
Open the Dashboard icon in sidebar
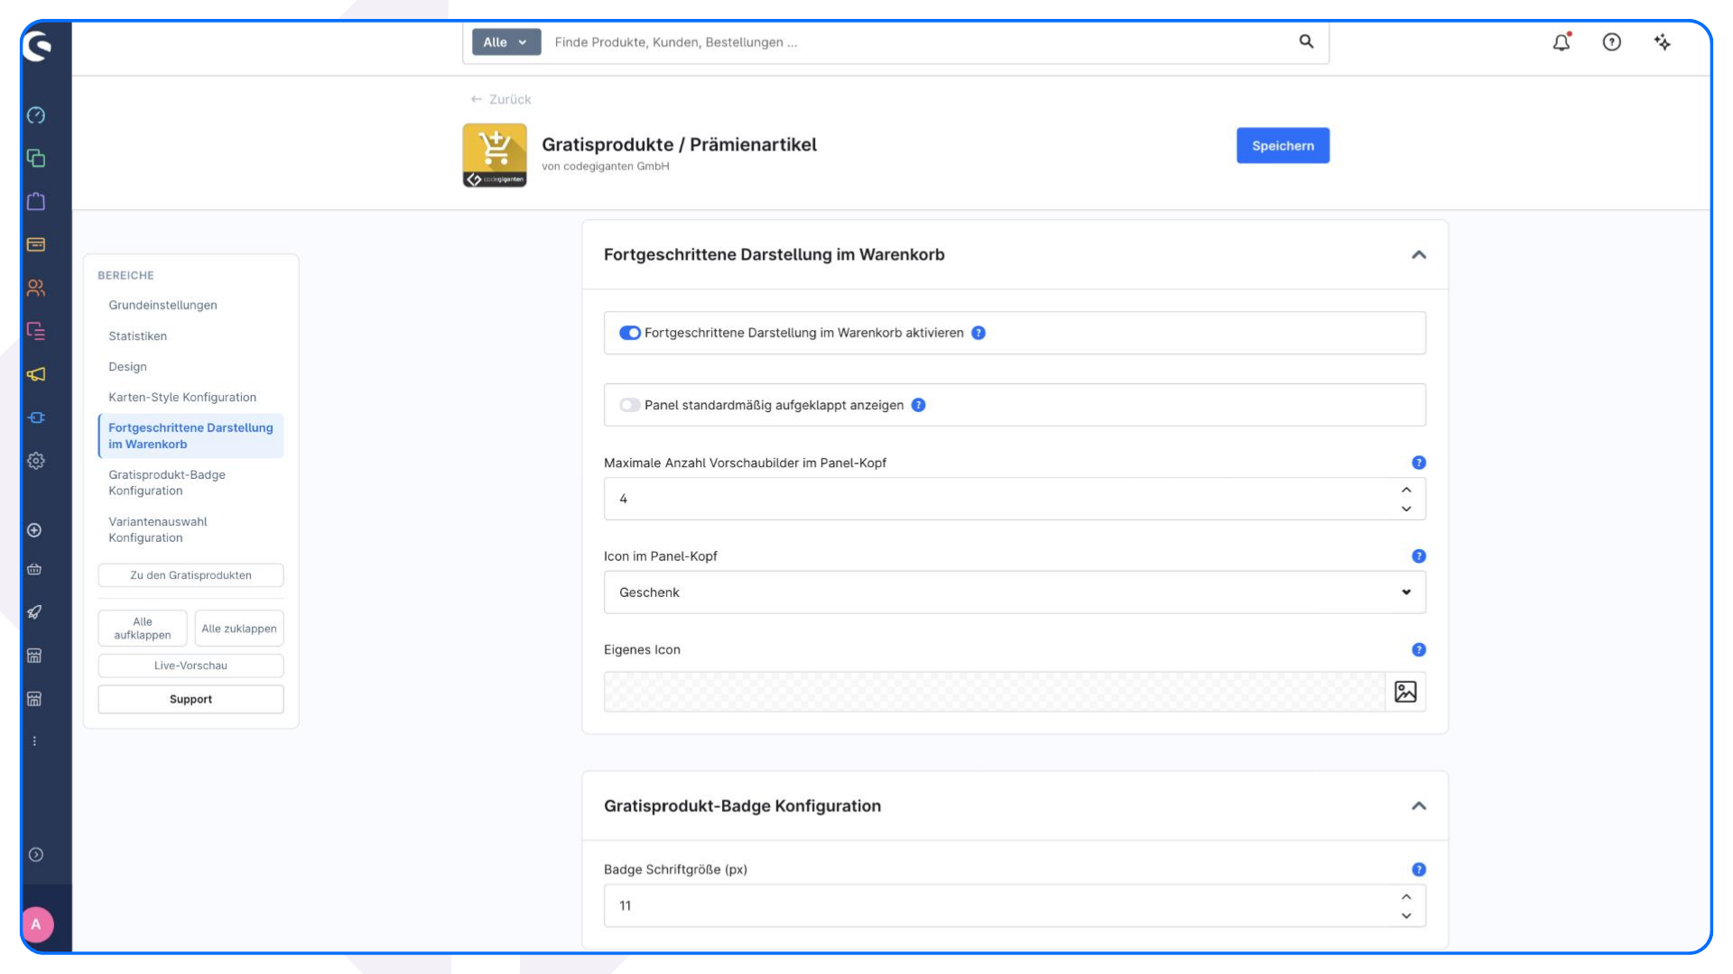(36, 115)
